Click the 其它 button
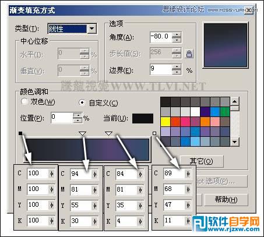 click(x=202, y=161)
